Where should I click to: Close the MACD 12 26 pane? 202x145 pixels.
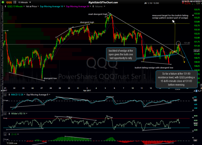click(5, 95)
